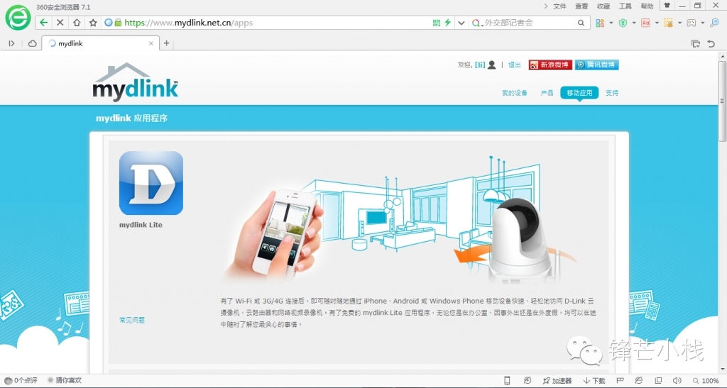Select the mydlink browser tab
Viewport: 727px width, 388px height.
click(x=101, y=43)
